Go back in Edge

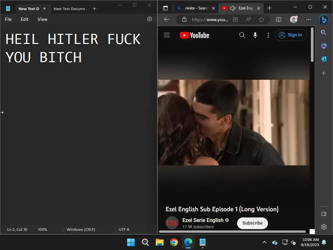pos(167,20)
